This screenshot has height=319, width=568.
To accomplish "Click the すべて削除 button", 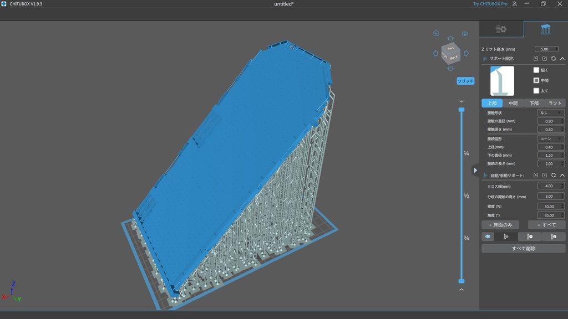I will (x=524, y=249).
